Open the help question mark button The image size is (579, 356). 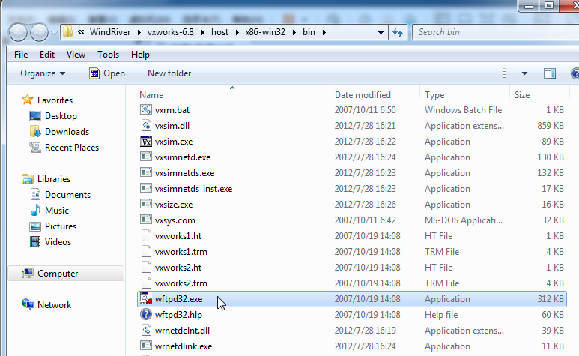575,73
